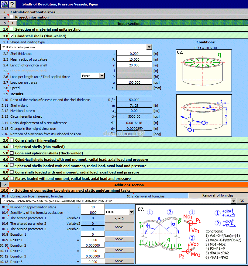Screen dimensions: 248x266
Task: Click the plus button next to Input section
Action: [13, 23]
